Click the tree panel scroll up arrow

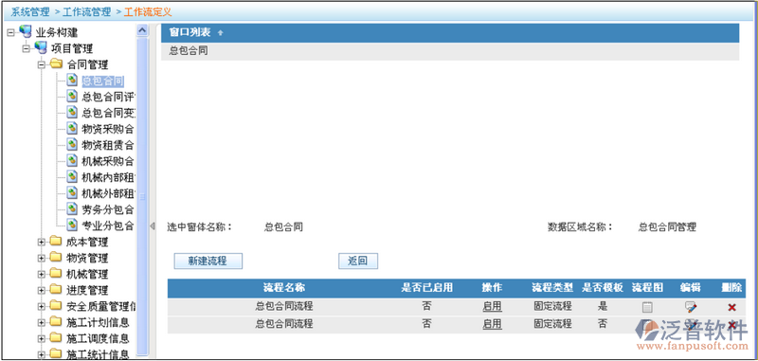click(142, 30)
